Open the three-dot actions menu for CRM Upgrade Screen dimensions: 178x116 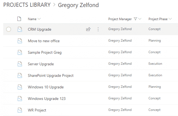(98, 29)
